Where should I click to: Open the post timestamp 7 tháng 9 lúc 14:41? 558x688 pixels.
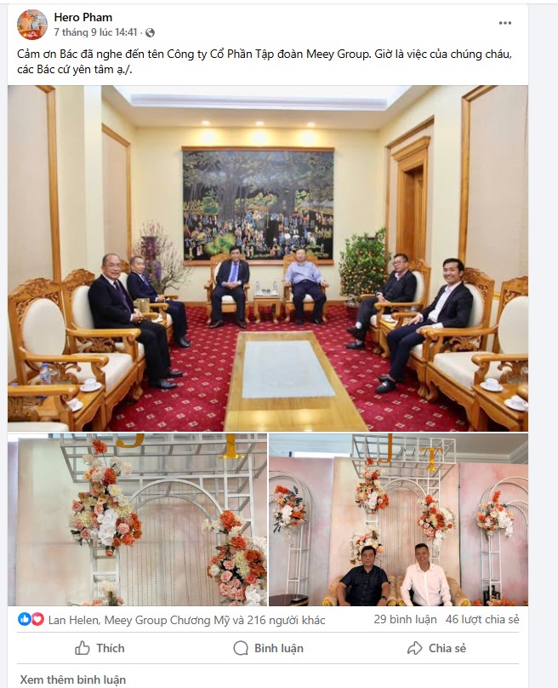click(95, 32)
